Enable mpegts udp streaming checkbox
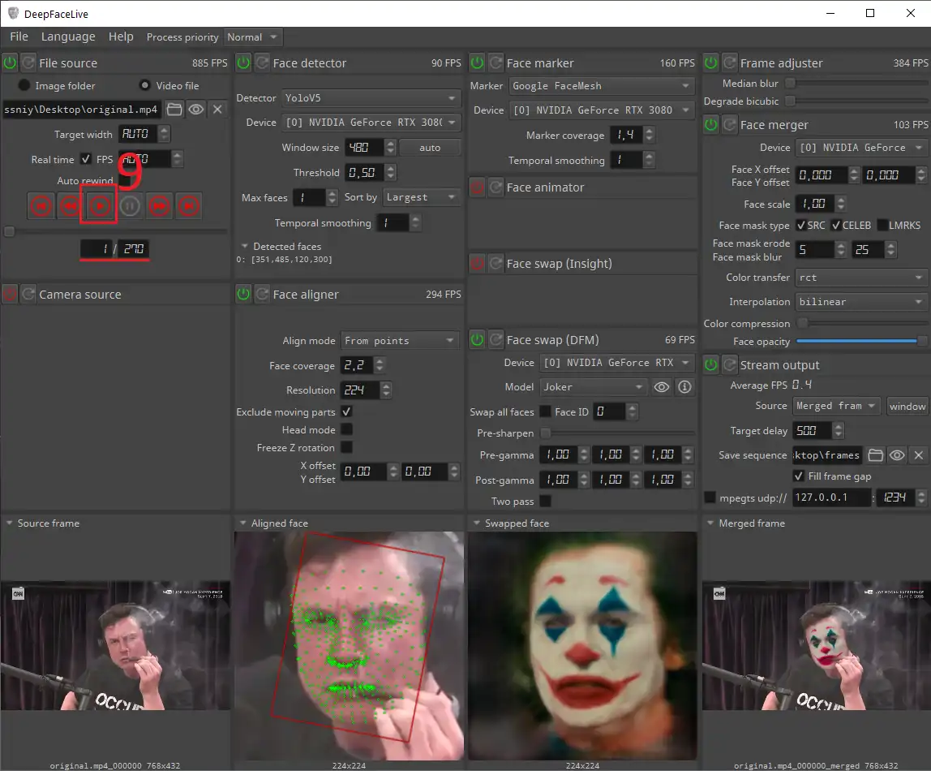The height and width of the screenshot is (771, 931). [710, 497]
